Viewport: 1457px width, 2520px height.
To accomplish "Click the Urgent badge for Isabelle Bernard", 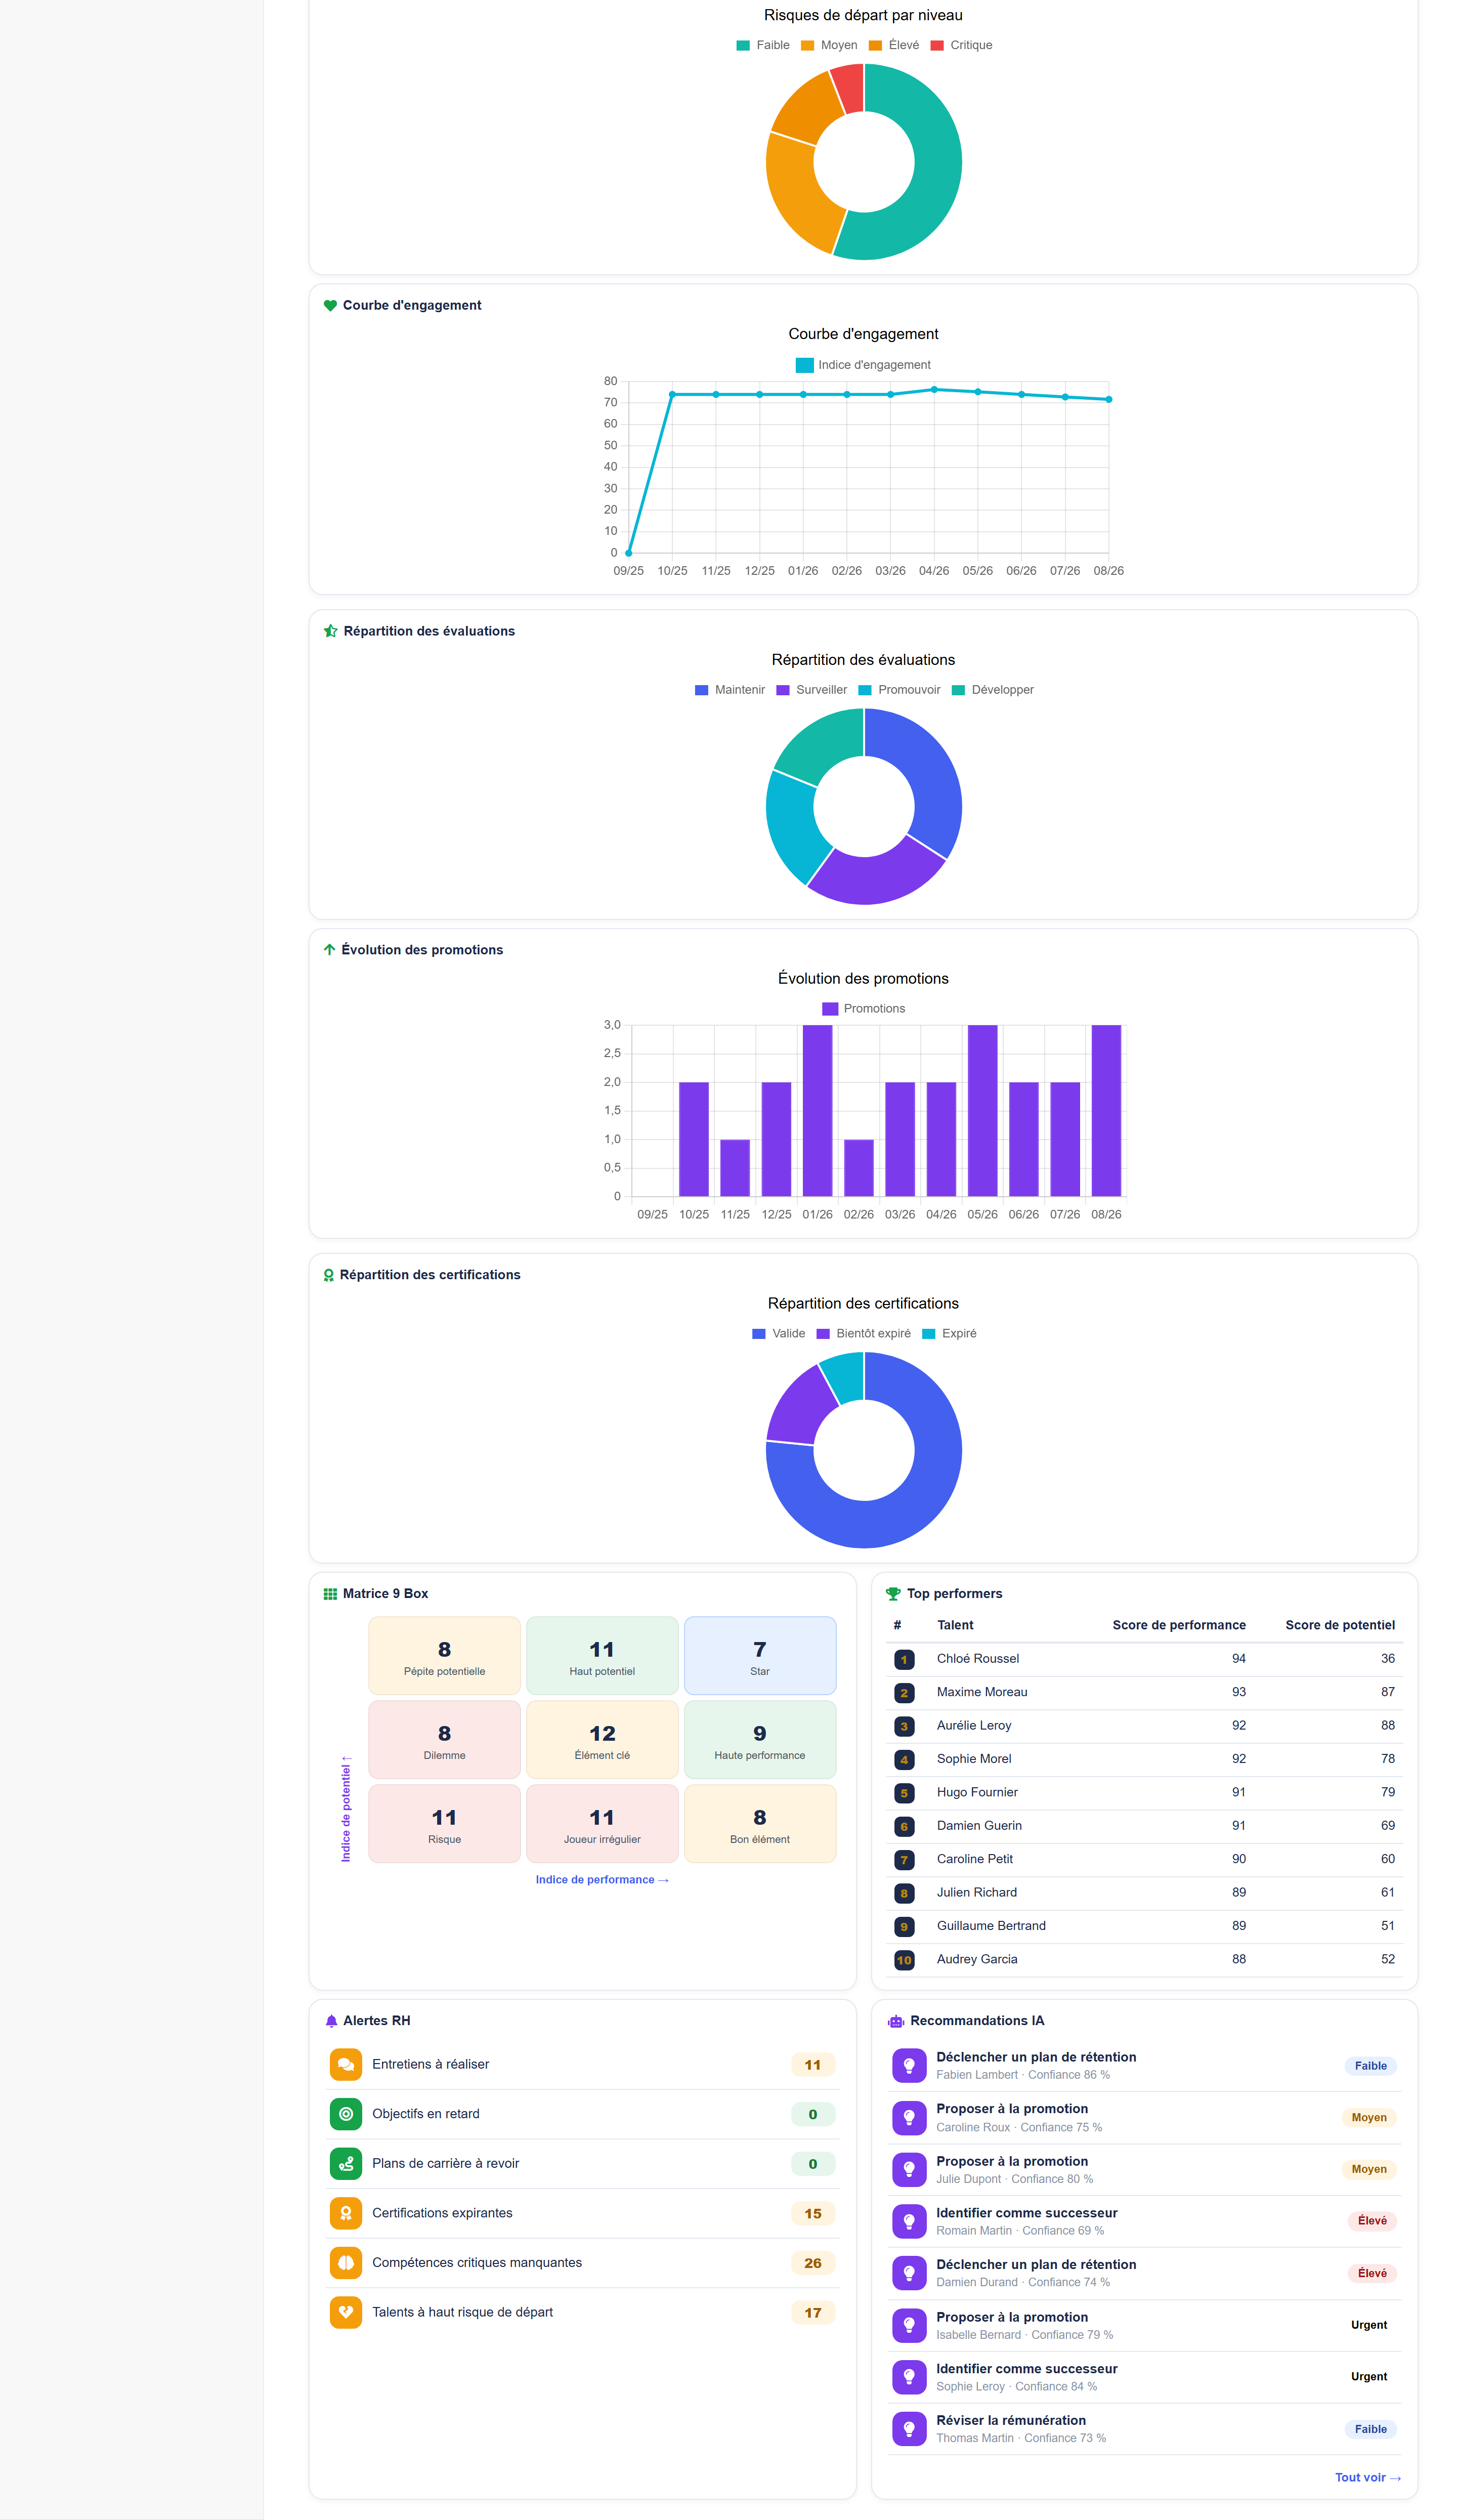I will pyautogui.click(x=1368, y=2325).
